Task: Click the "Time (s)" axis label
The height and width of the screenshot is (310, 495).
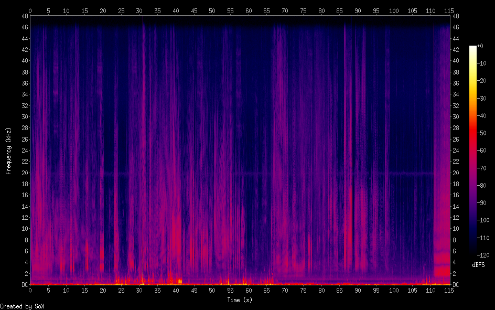Action: tap(240, 300)
